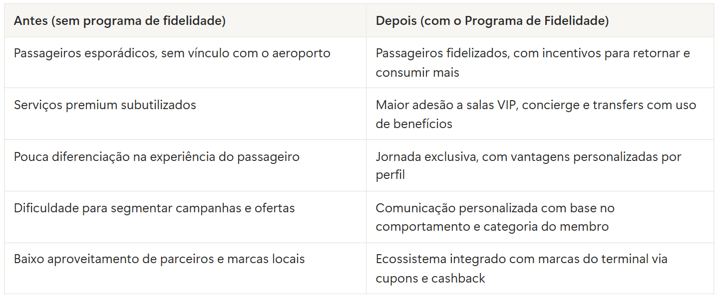The image size is (719, 298).
Task: Click the text 'comportamento e categoria do membro'
Action: tap(492, 227)
